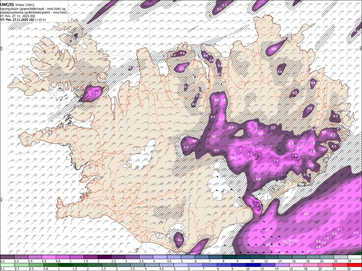Select the white 30 swatch, upper legend row

pos(355,257)
